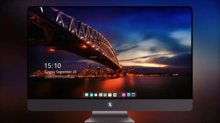Click the mascot logo on monitor chin
Screen dimensions: 220x123
[x=110, y=105]
